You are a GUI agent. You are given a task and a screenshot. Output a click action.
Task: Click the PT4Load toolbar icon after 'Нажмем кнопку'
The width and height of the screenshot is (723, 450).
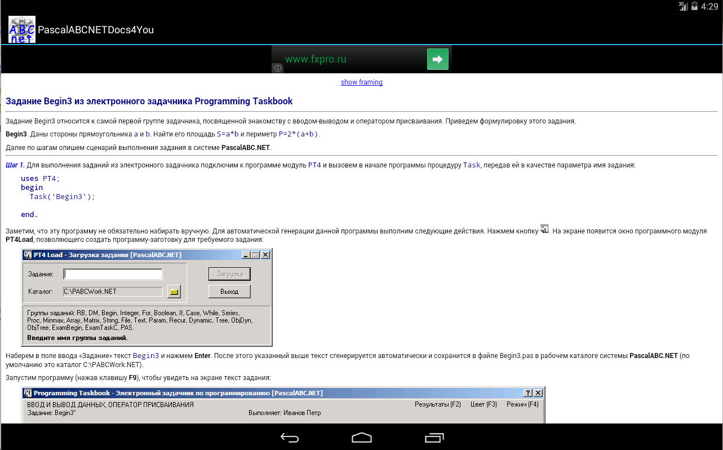(544, 228)
